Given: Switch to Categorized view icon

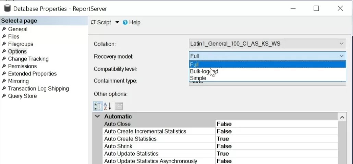Looking at the screenshot, I should pyautogui.click(x=98, y=106).
